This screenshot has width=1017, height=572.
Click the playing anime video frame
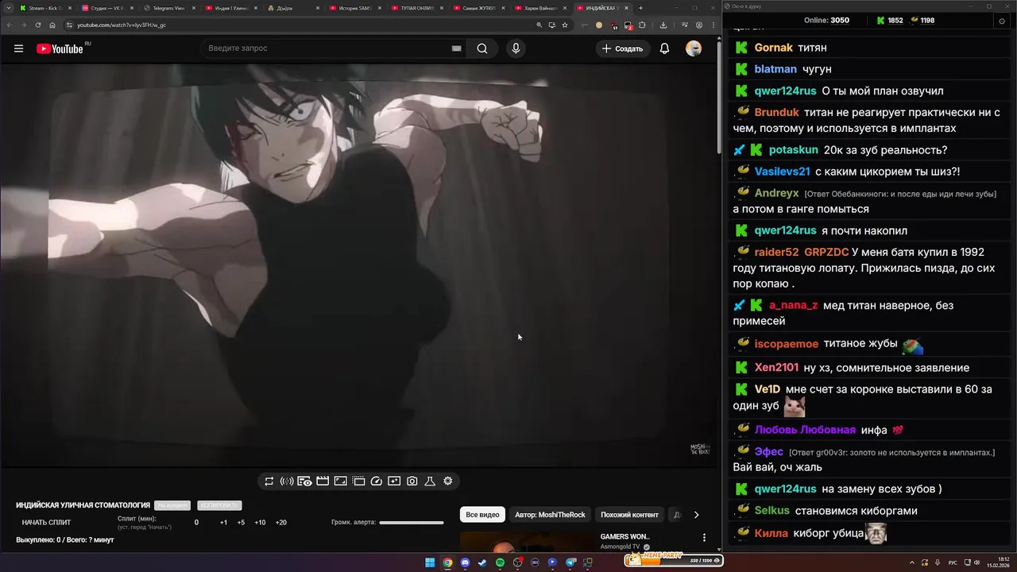(x=358, y=266)
